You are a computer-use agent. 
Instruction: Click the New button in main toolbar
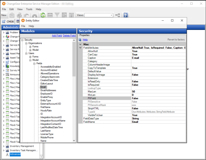pyautogui.click(x=4, y=15)
